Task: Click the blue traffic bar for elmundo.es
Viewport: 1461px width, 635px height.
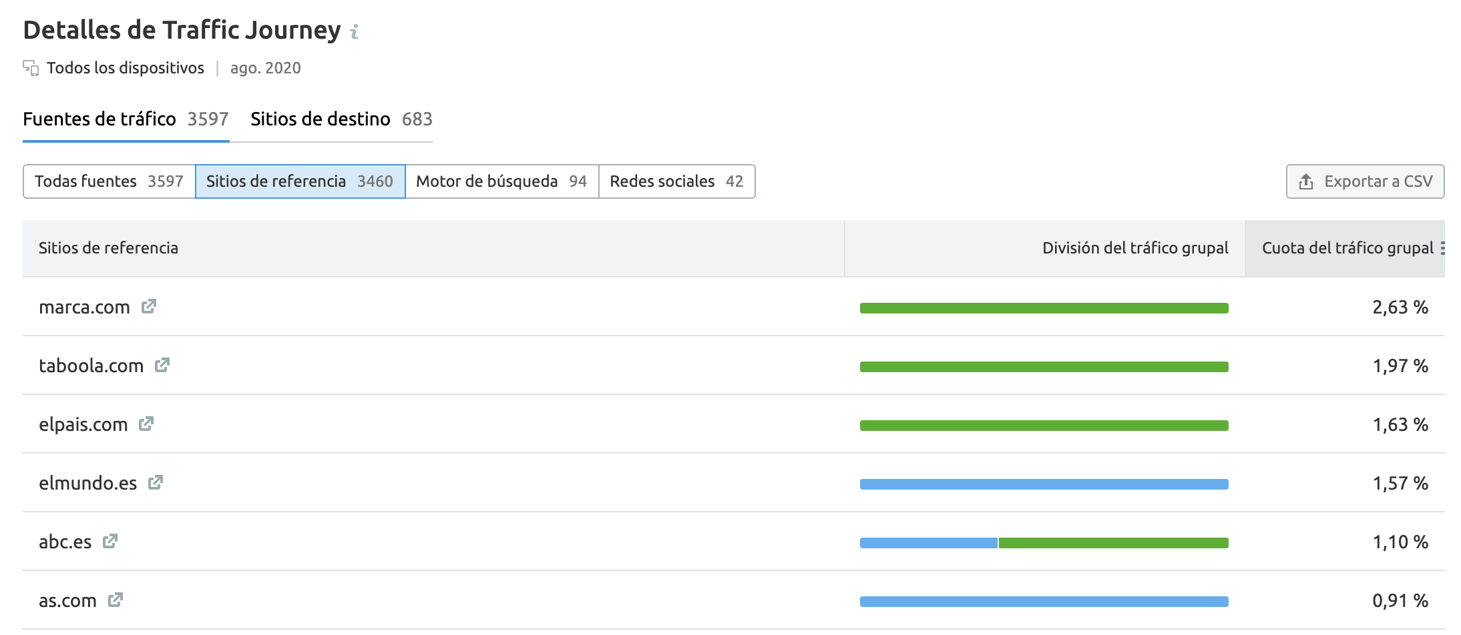Action: [x=1044, y=484]
